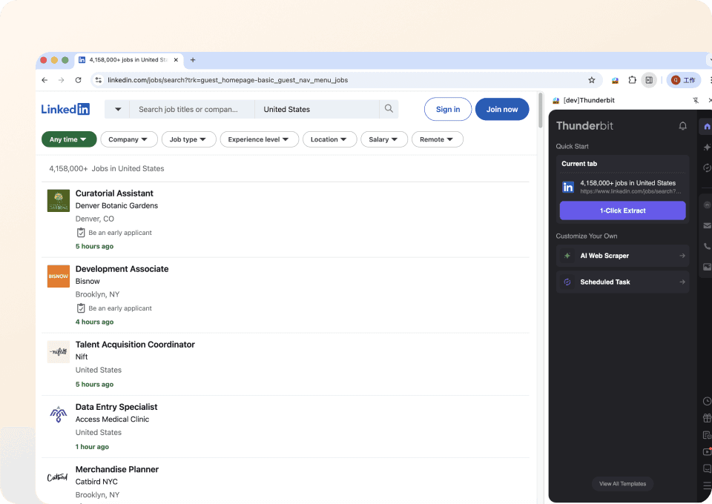Click the history clock icon in Thunderbit sidebar

tap(707, 401)
